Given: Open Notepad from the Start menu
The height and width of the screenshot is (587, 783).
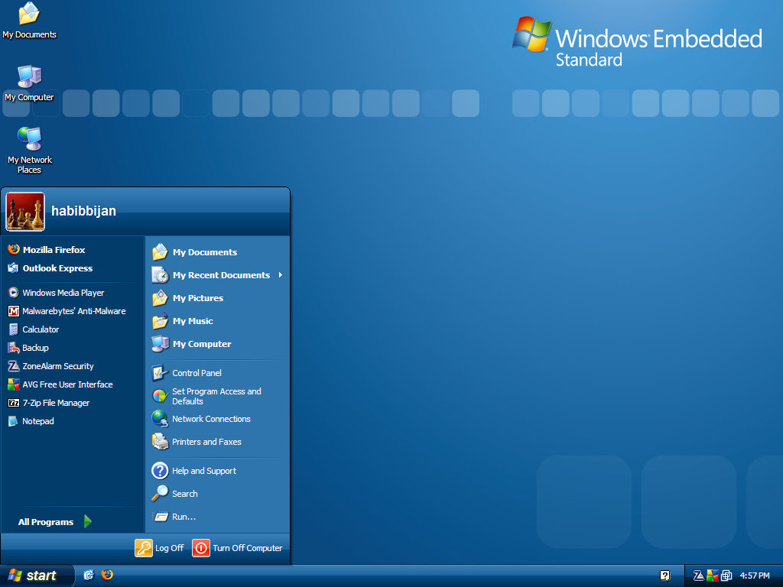Looking at the screenshot, I should [73, 421].
